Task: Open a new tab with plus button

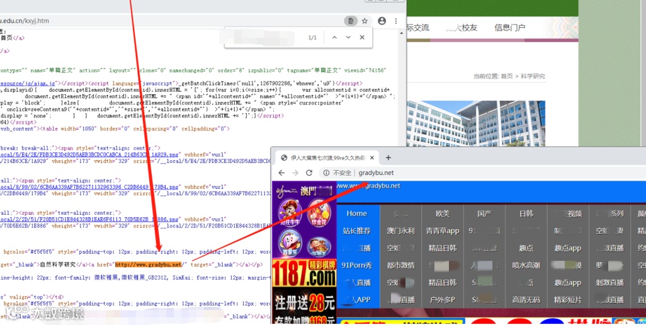Action: pos(388,157)
